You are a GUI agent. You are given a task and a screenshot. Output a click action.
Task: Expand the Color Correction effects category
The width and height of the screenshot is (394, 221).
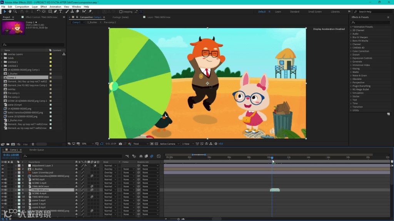click(x=360, y=51)
